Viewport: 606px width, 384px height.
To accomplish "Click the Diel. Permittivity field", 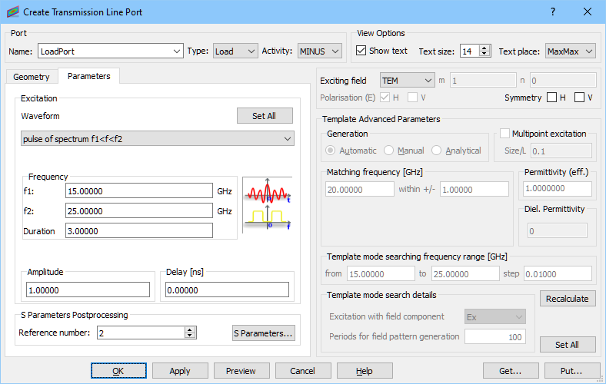I will [x=558, y=231].
